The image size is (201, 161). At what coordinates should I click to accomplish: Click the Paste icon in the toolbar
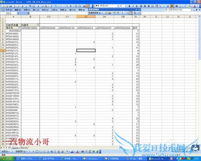(45, 6)
